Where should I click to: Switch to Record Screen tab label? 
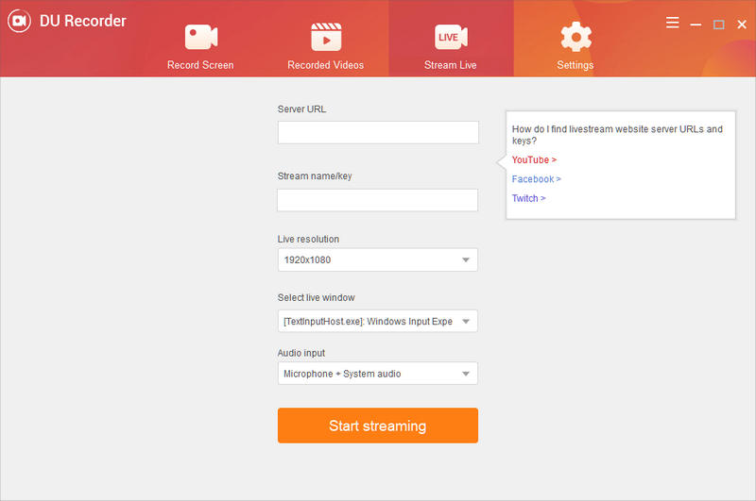pos(200,65)
